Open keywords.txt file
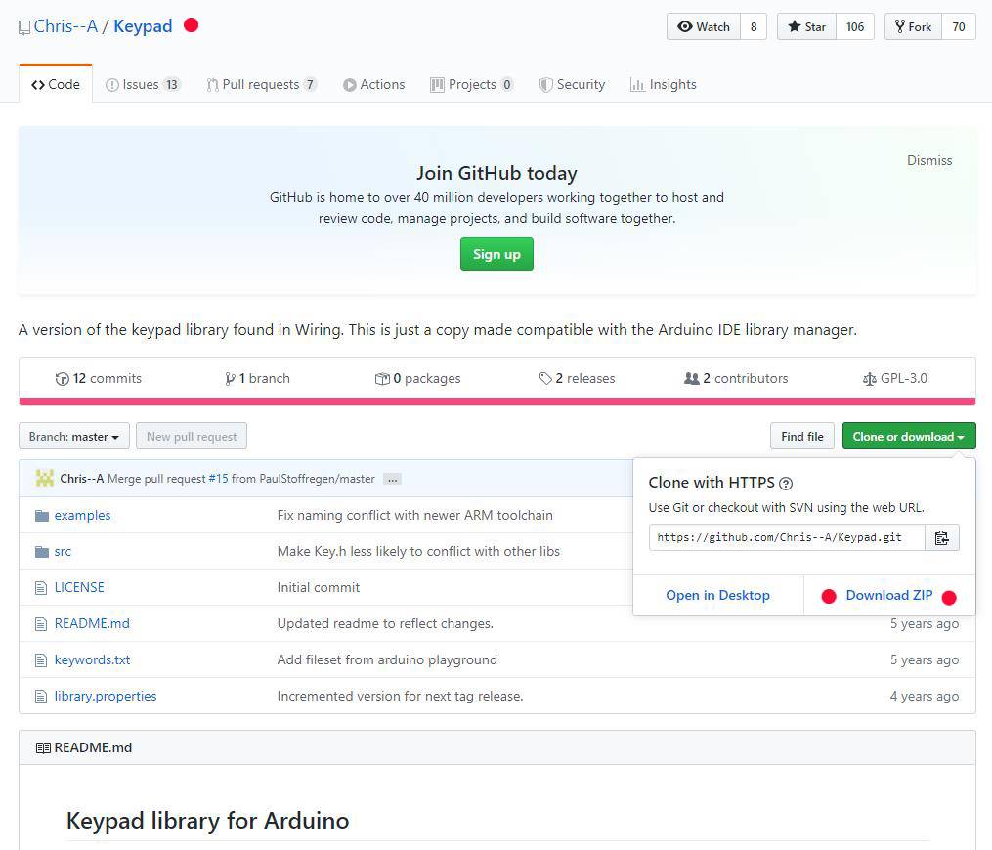Screen dimensions: 992x850 click(x=93, y=660)
